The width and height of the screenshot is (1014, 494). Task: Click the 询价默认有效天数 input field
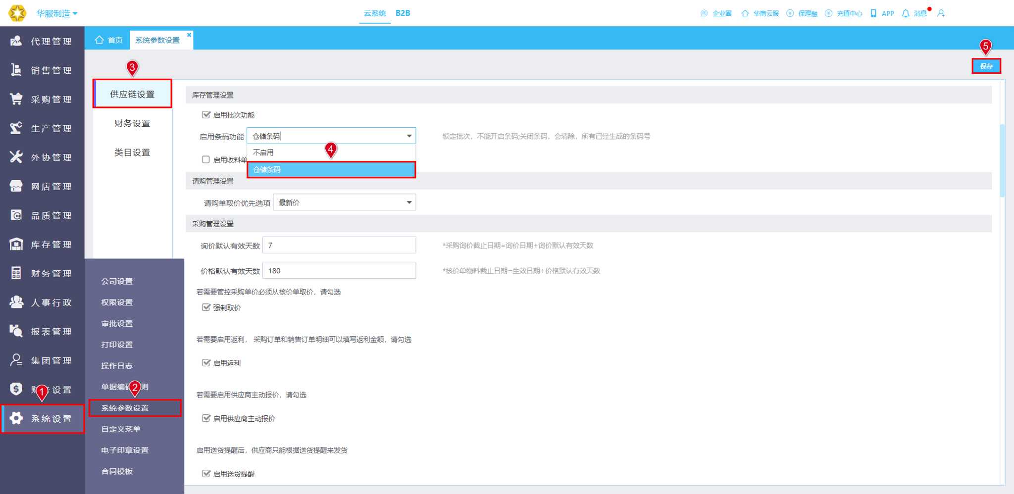[339, 246]
